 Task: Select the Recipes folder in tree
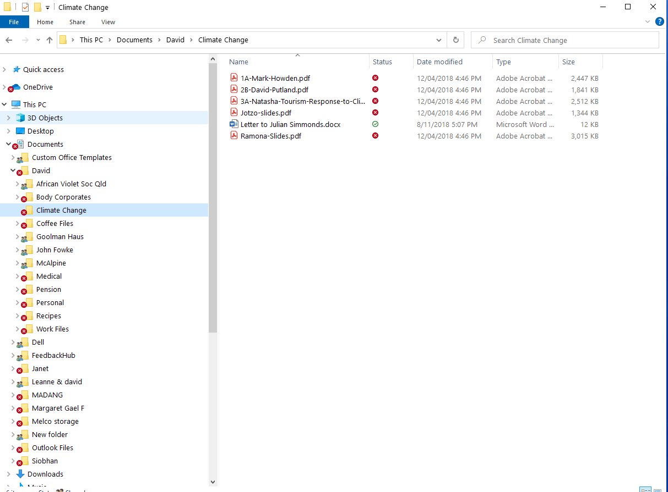[48, 316]
